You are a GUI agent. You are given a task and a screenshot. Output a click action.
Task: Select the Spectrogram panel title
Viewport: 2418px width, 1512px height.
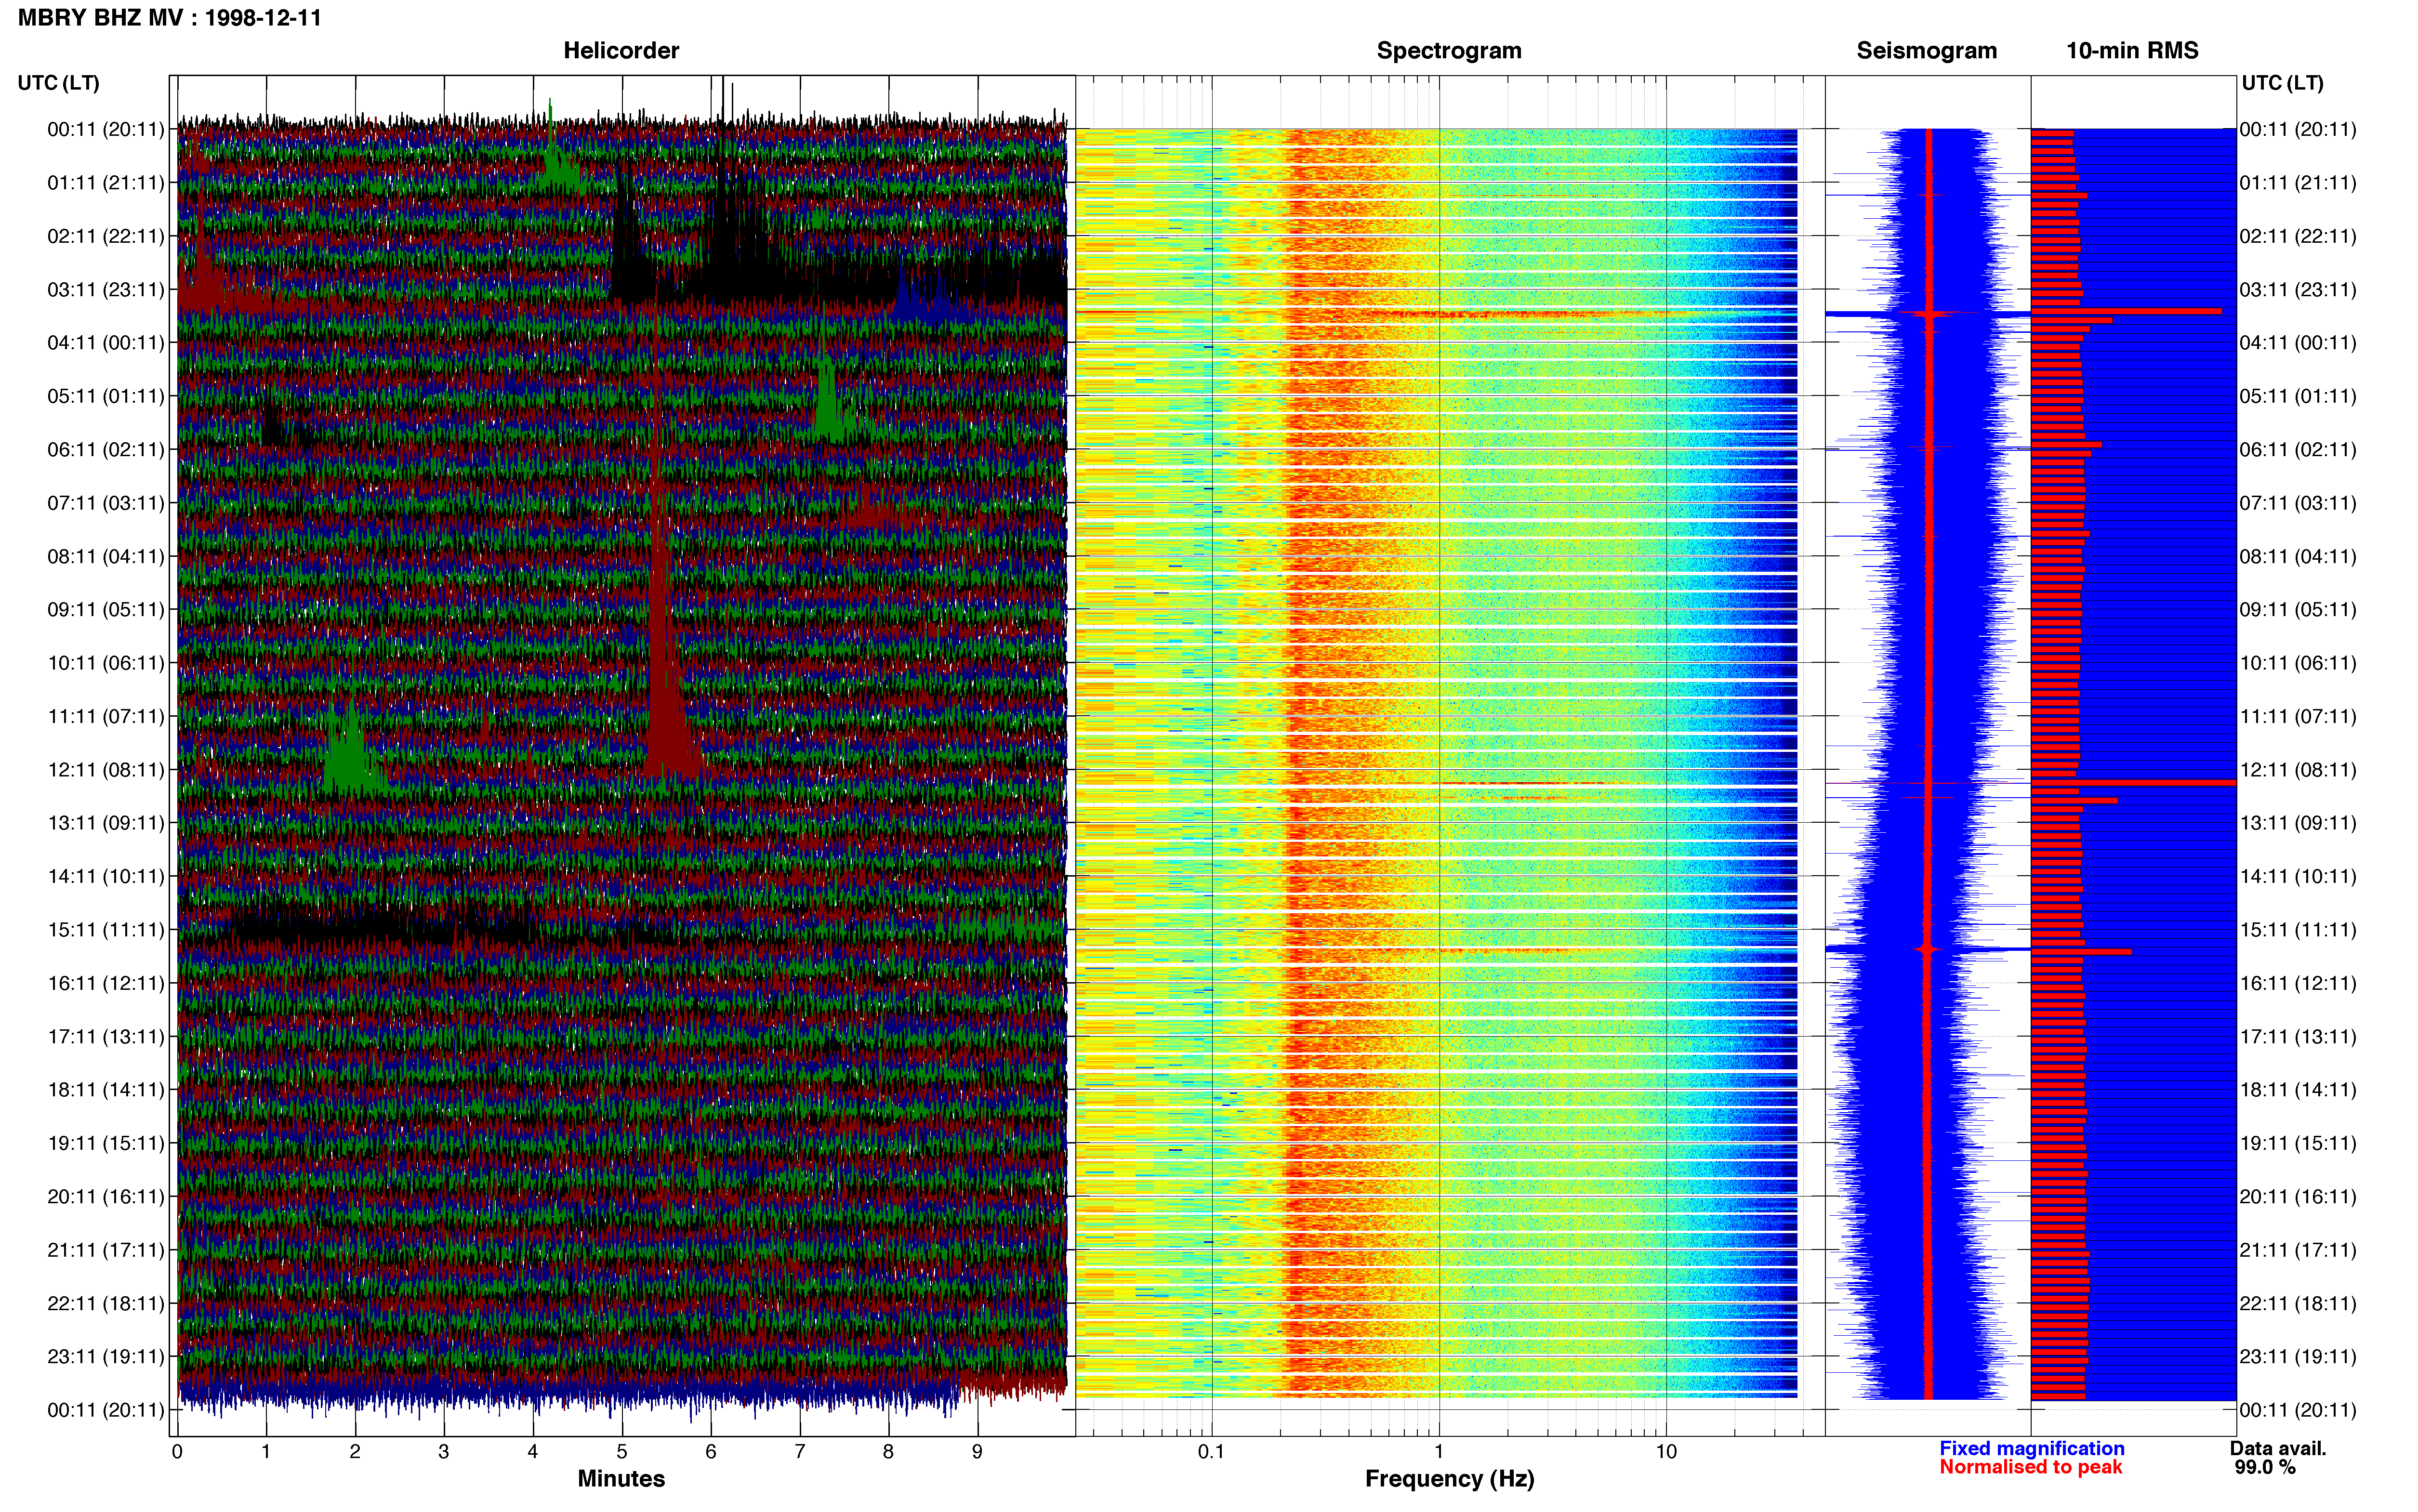tap(1449, 51)
